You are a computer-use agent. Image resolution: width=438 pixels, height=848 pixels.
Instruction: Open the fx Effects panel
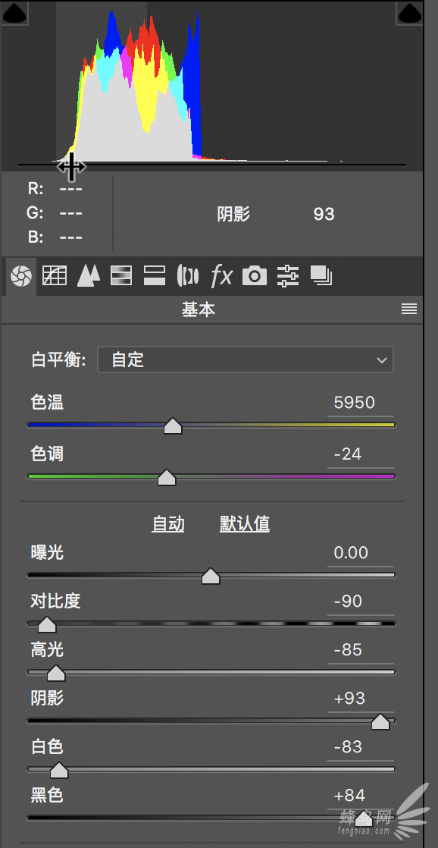221,276
